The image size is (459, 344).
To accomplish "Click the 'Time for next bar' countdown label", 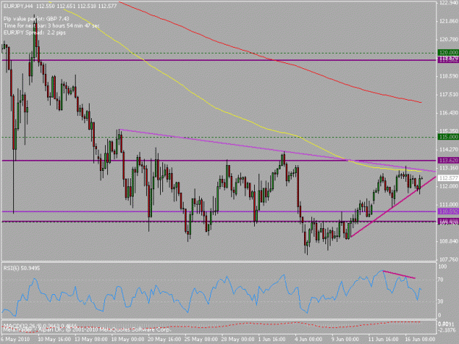I will 51,26.
